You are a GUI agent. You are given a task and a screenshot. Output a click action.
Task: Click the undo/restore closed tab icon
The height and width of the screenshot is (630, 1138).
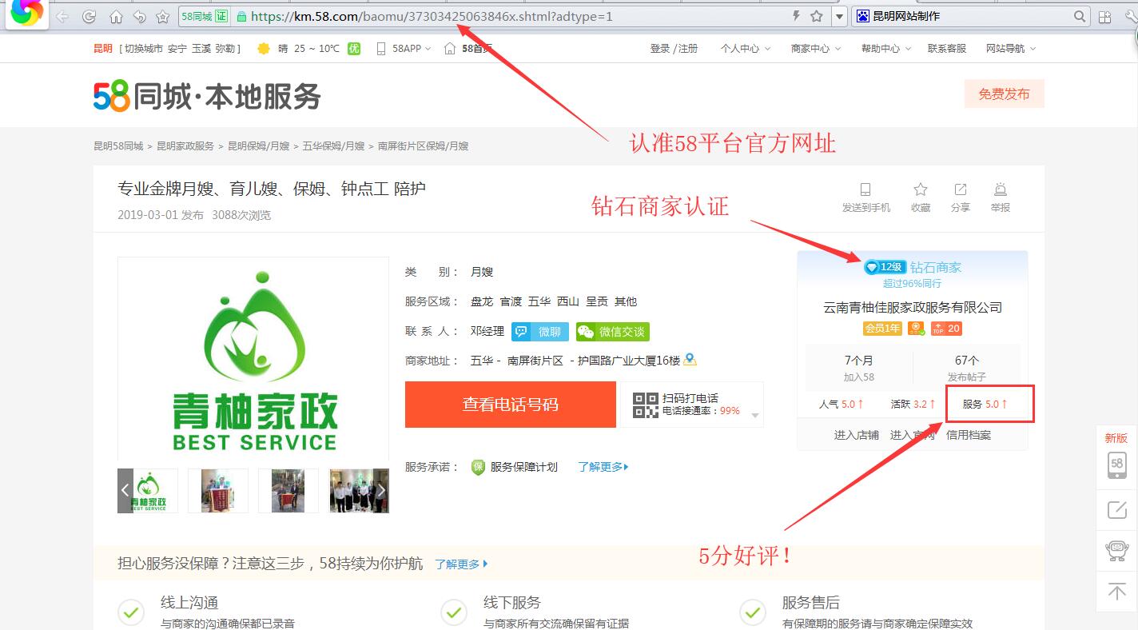tap(139, 16)
